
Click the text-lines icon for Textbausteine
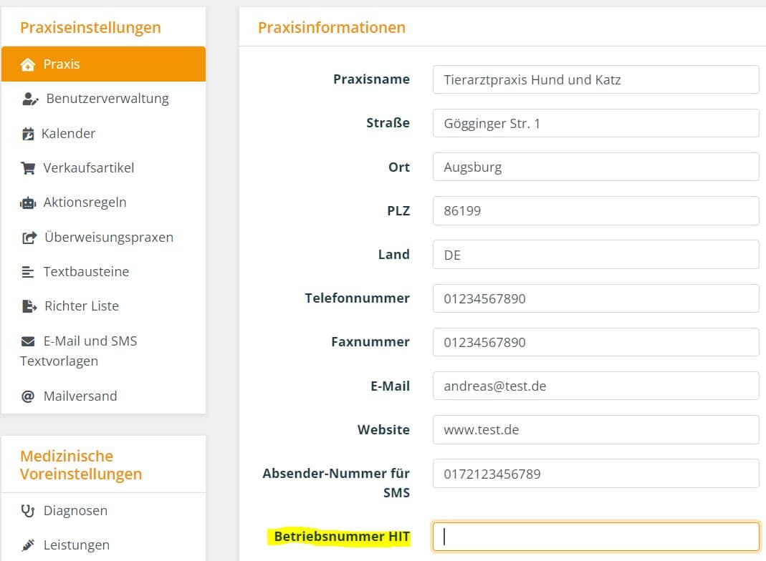pos(28,272)
